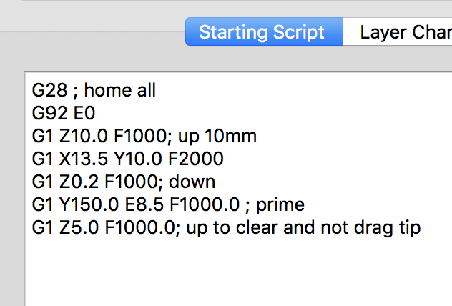Viewport: 452px width, 306px height.
Task: Click the 'home all' comment text
Action: pos(120,90)
